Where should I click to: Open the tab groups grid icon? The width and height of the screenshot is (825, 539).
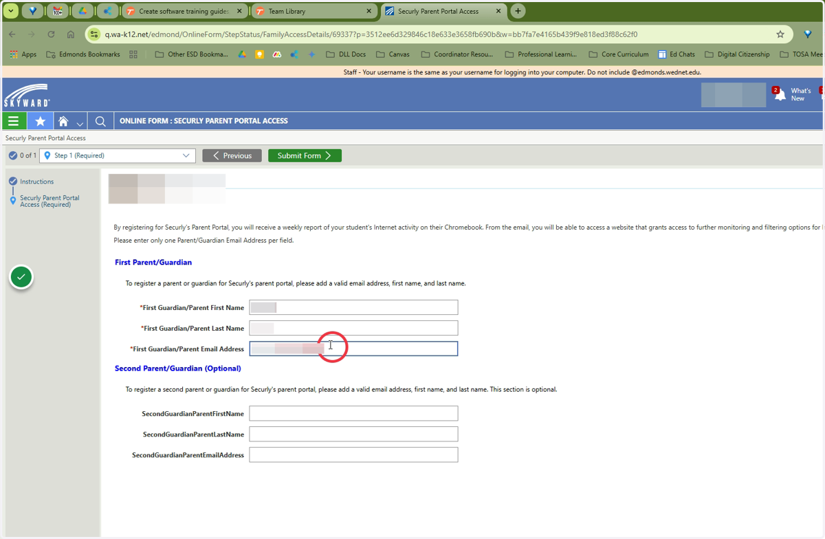[133, 54]
